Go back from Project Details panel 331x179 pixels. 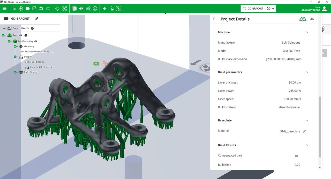[x=214, y=19]
